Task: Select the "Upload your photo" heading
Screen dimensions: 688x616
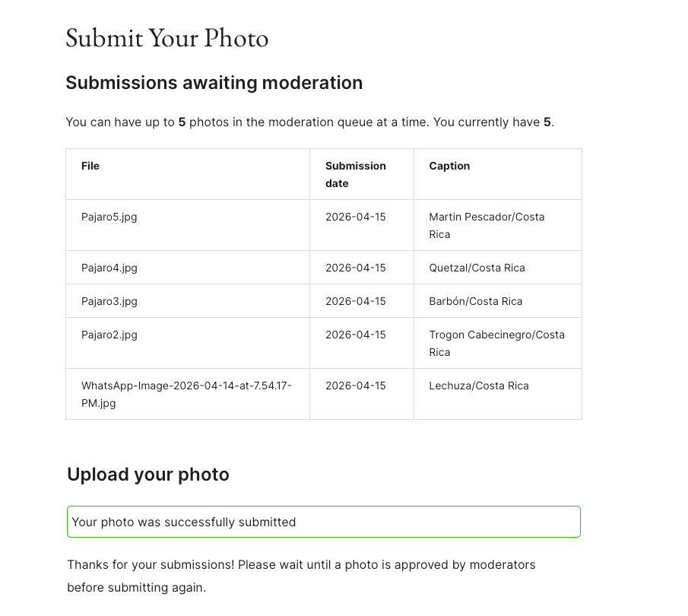Action: coord(148,475)
